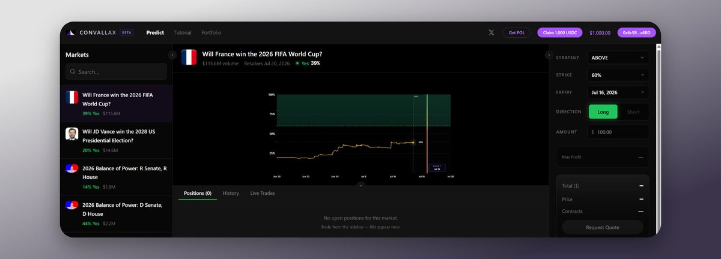Click Resolves Jul 20, 2026 text

click(267, 63)
